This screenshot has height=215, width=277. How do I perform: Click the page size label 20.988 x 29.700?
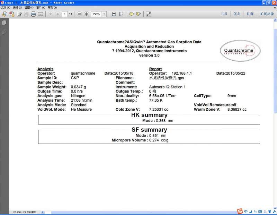point(25,212)
